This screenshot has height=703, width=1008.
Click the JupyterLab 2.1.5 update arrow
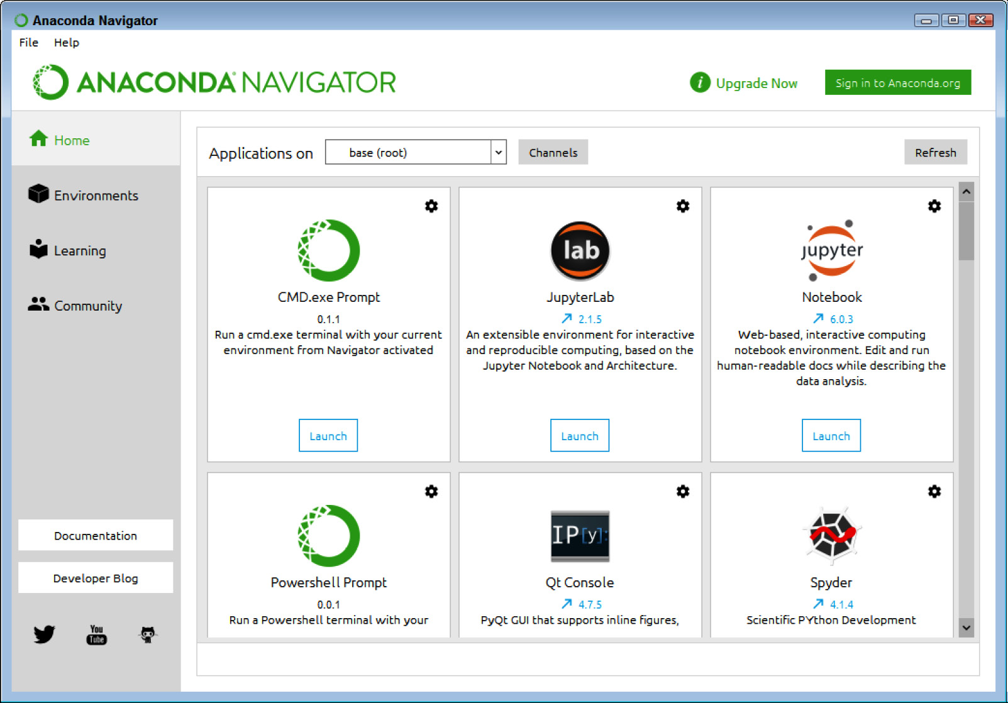point(567,318)
